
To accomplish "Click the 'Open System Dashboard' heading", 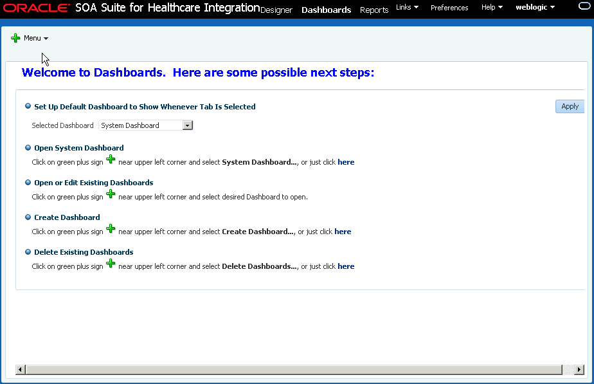I will pyautogui.click(x=79, y=148).
